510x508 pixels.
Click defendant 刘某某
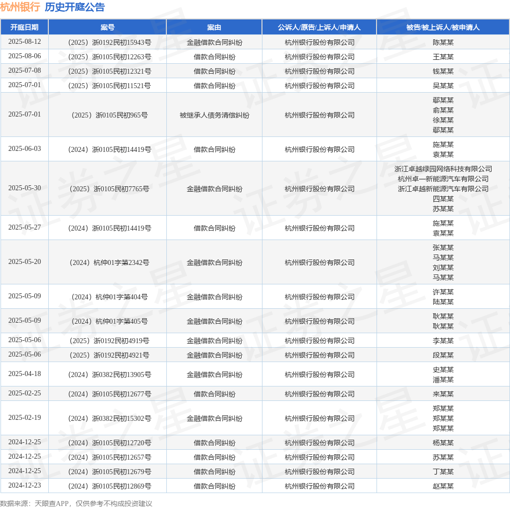tap(443, 267)
